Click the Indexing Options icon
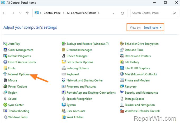Image resolution: width=180 pixels, height=123 pixels. pos(64,68)
